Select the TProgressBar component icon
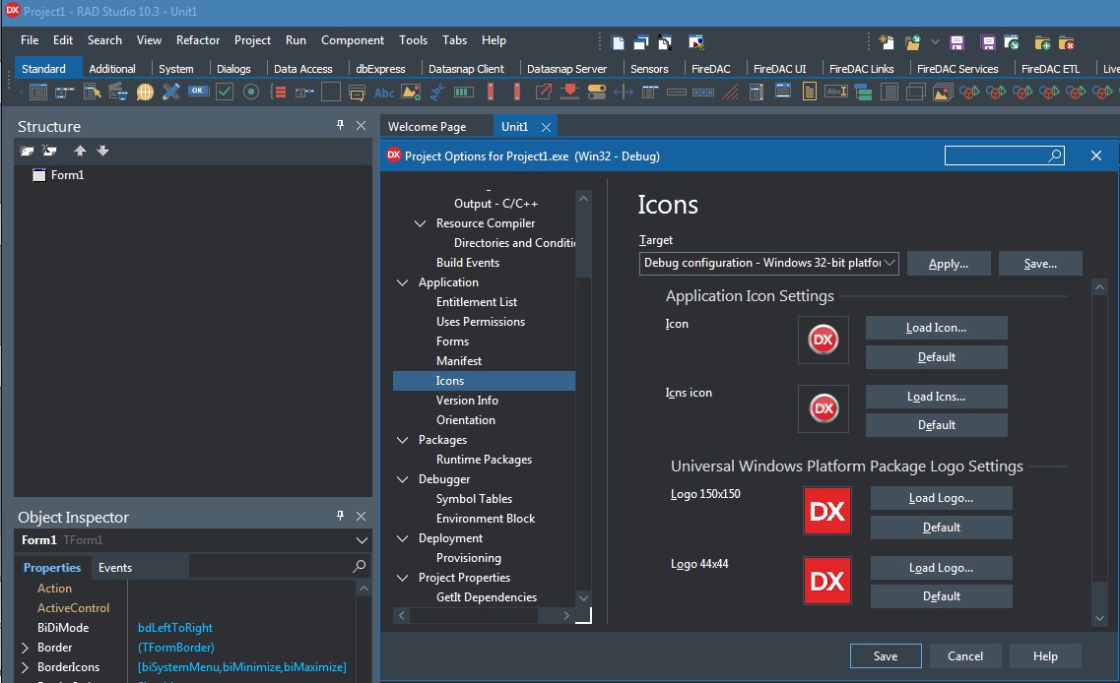 [464, 92]
